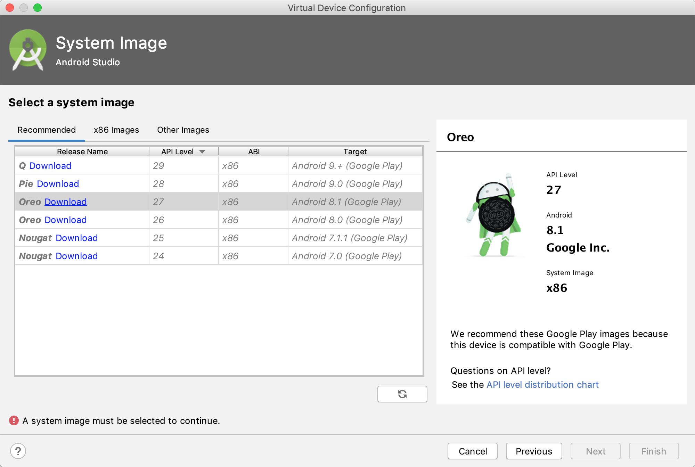Click the Next button

(x=596, y=451)
